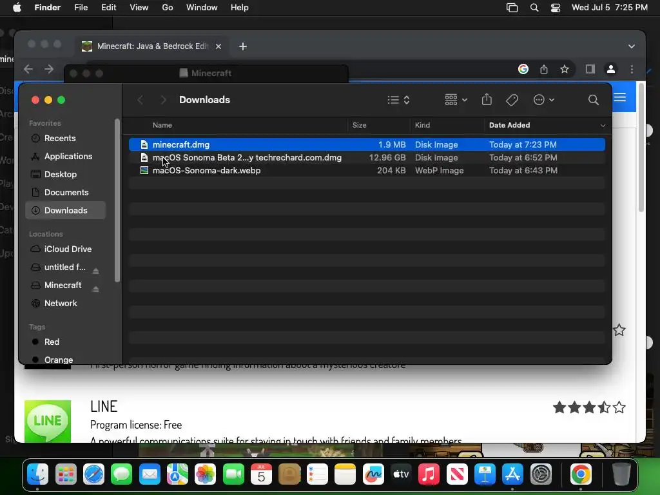660x495 pixels.
Task: Open the webpage hamburger menu
Action: click(620, 97)
